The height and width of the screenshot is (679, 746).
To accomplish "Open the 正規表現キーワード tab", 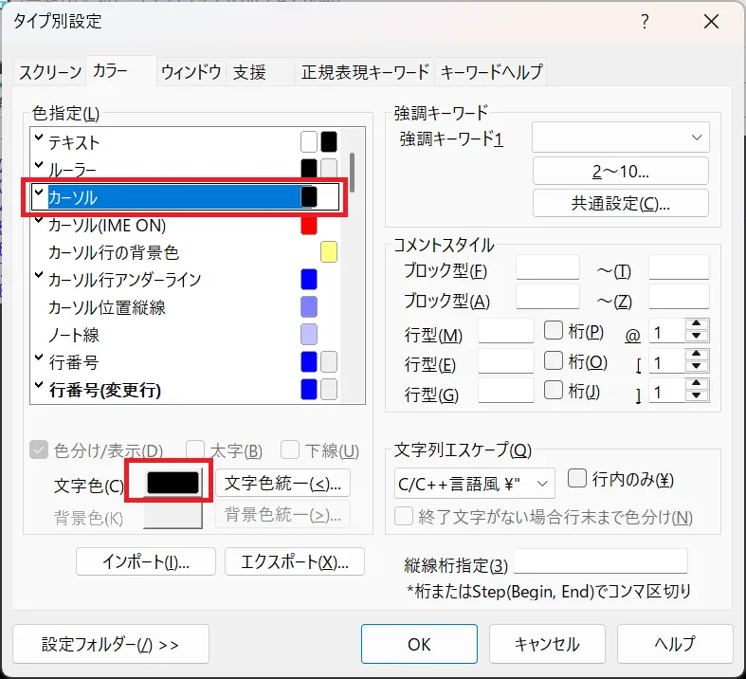I will coord(365,72).
